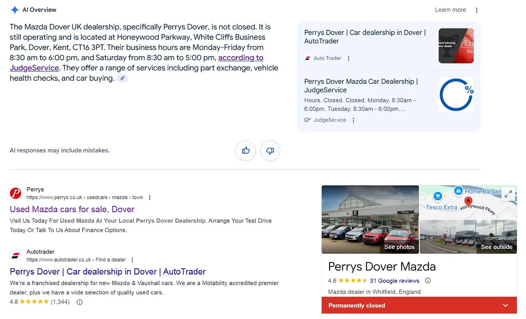Click Perrys Dover Mazda panel title

coord(382,267)
